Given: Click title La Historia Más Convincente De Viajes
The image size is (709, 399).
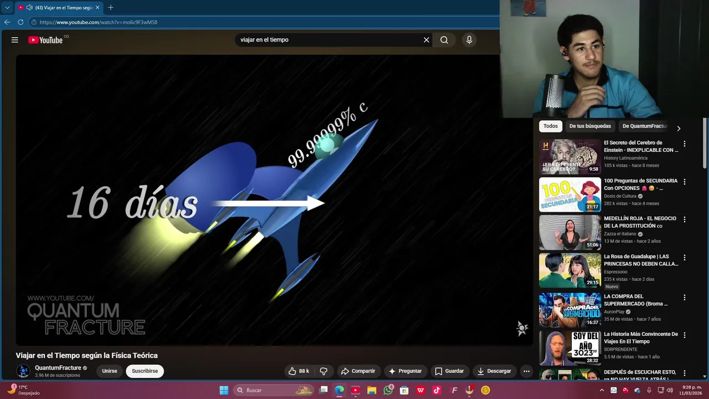Looking at the screenshot, I should [x=641, y=338].
